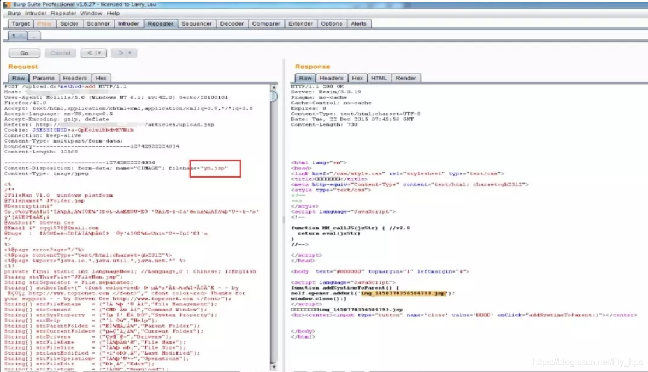Select Hex tab in Request panel
Screen dimensions: 648x372
click(101, 78)
